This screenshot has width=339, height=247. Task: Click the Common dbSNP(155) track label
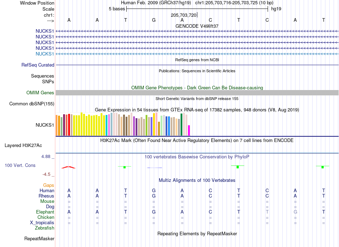[x=32, y=104]
